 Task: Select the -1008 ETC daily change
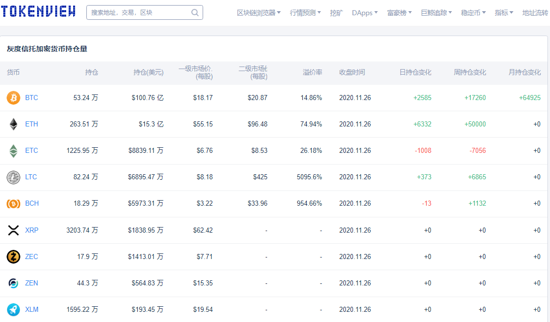(x=423, y=150)
